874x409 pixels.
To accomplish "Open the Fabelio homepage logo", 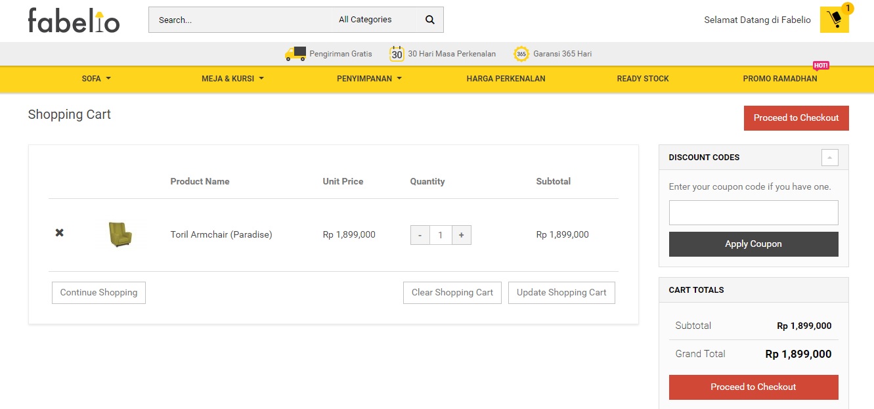I will point(74,20).
